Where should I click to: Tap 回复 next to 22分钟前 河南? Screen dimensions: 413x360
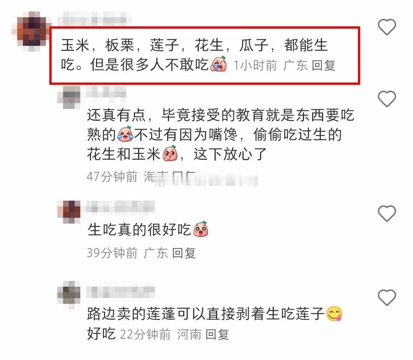tap(217, 335)
